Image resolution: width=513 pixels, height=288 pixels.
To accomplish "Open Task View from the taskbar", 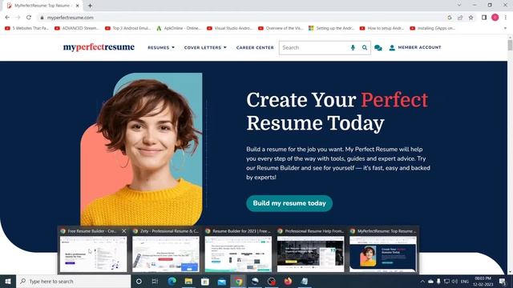I will 155,281.
